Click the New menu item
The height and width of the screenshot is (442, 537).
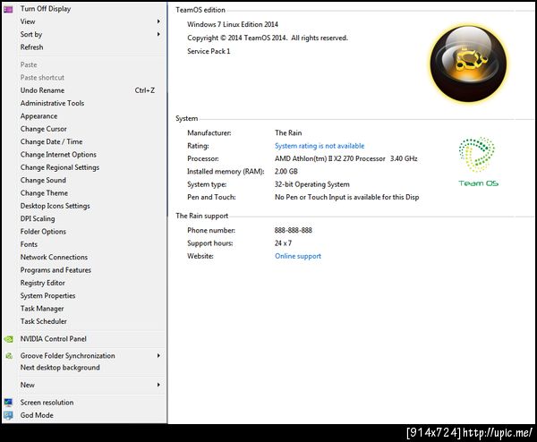27,385
